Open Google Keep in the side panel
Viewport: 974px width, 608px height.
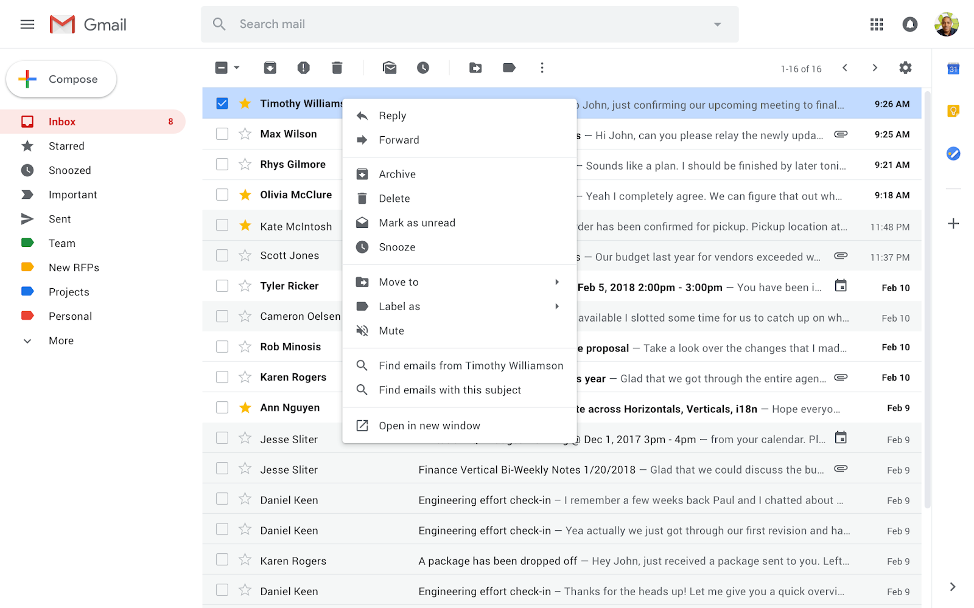(953, 111)
